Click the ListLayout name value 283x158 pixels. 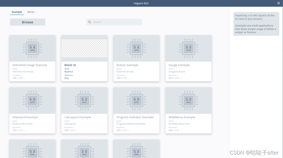tap(70, 124)
